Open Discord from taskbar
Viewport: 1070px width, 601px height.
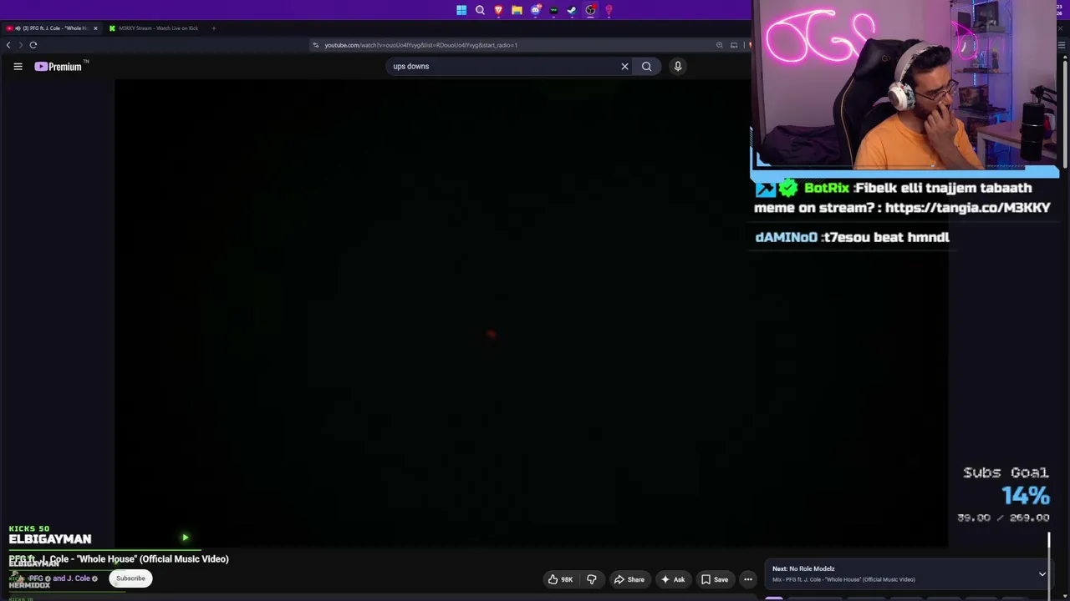(535, 10)
